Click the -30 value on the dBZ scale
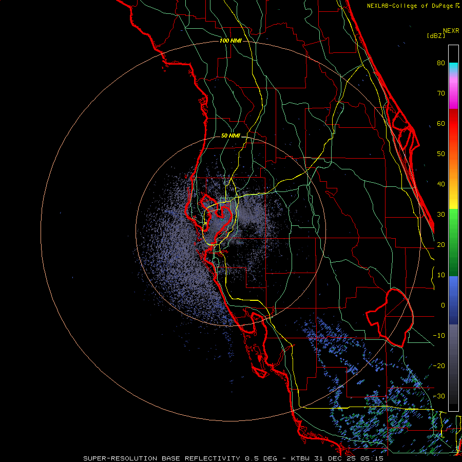Viewport: 462px width, 462px height. click(439, 396)
